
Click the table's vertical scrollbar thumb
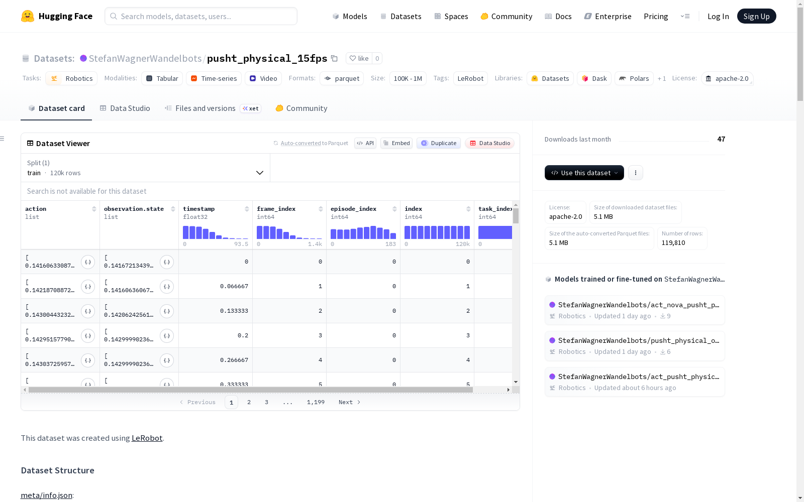516,216
